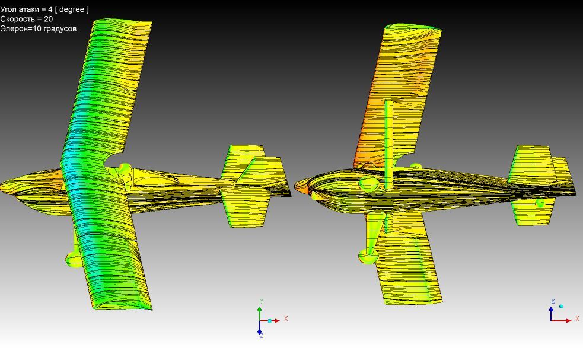
Task: Click the 'Скорость = 20' text label
Action: (x=27, y=19)
